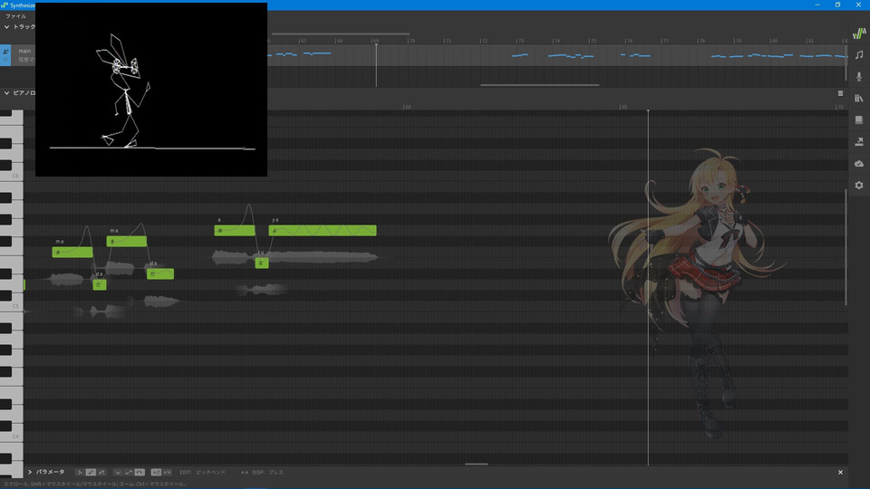Collapse the トラック section
The image size is (870, 489).
coord(6,26)
